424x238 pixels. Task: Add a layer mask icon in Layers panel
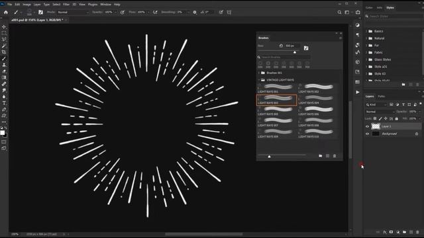(391, 232)
